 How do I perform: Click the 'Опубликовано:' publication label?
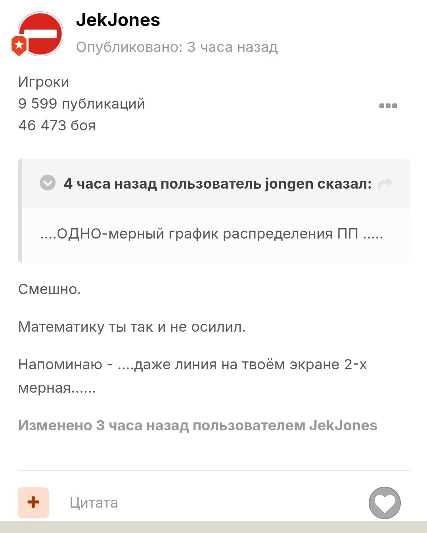click(x=129, y=47)
